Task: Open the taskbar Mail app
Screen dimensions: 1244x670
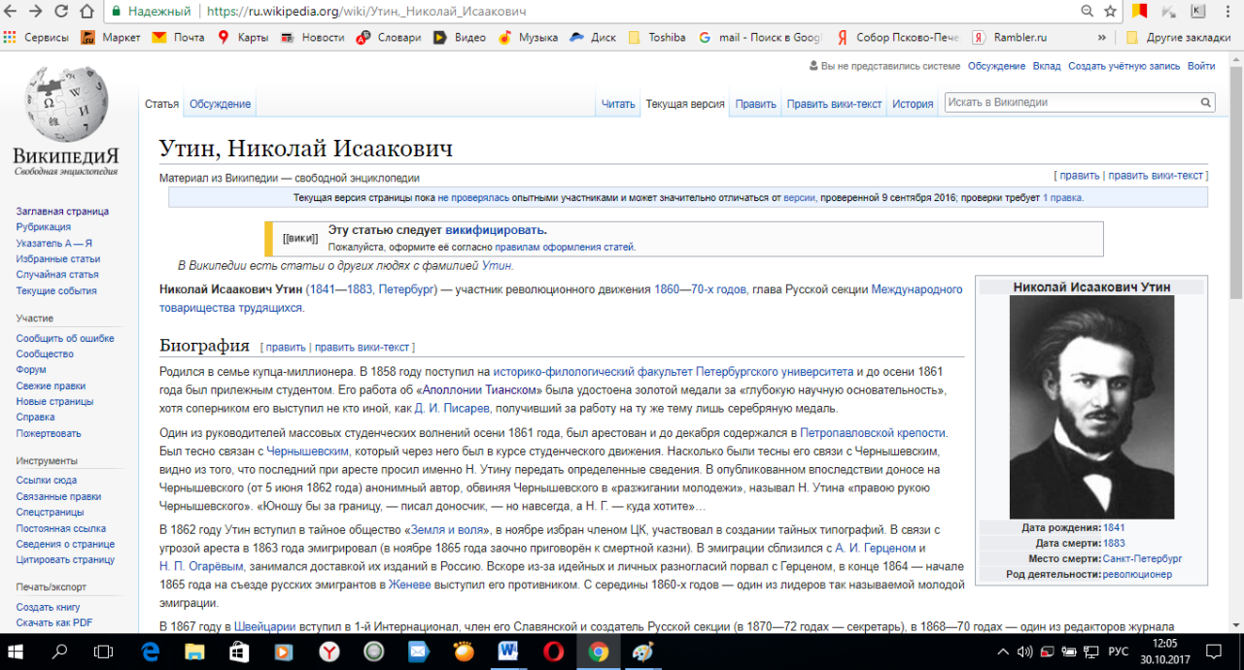Action: click(419, 651)
